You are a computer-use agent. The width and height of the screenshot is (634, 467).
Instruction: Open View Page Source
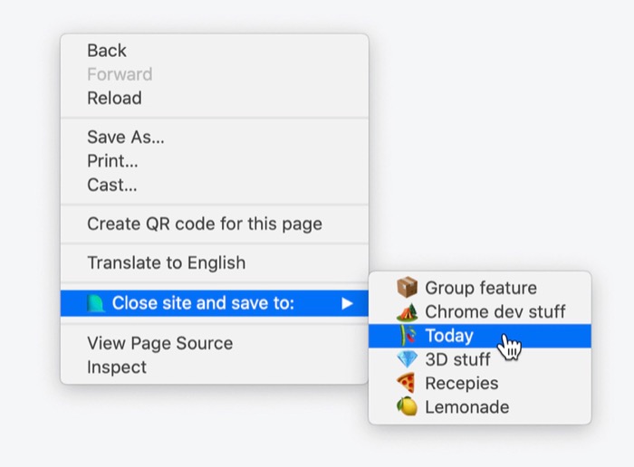215,343
